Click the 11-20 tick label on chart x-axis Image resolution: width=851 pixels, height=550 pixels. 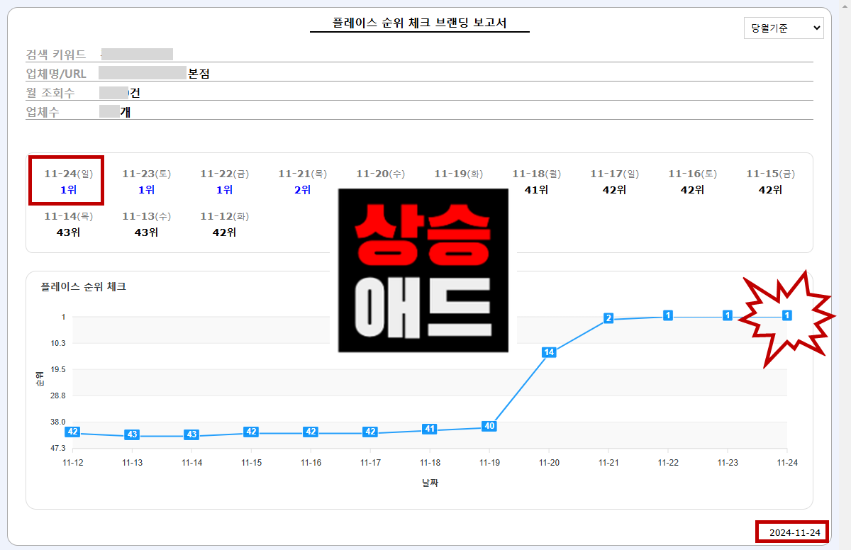549,463
